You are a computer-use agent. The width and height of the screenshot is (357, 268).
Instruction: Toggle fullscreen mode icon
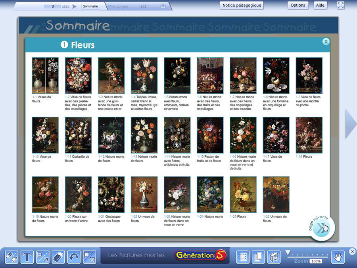point(341,5)
